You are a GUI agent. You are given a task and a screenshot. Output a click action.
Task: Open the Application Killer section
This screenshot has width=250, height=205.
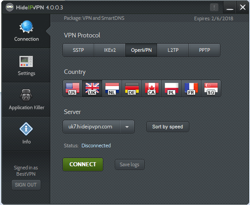click(x=26, y=100)
